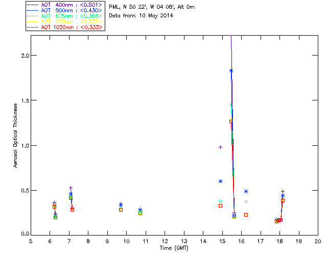This screenshot has width=327, height=261.
Task: Click the green diamond marker near 1.45
Action: (231, 105)
